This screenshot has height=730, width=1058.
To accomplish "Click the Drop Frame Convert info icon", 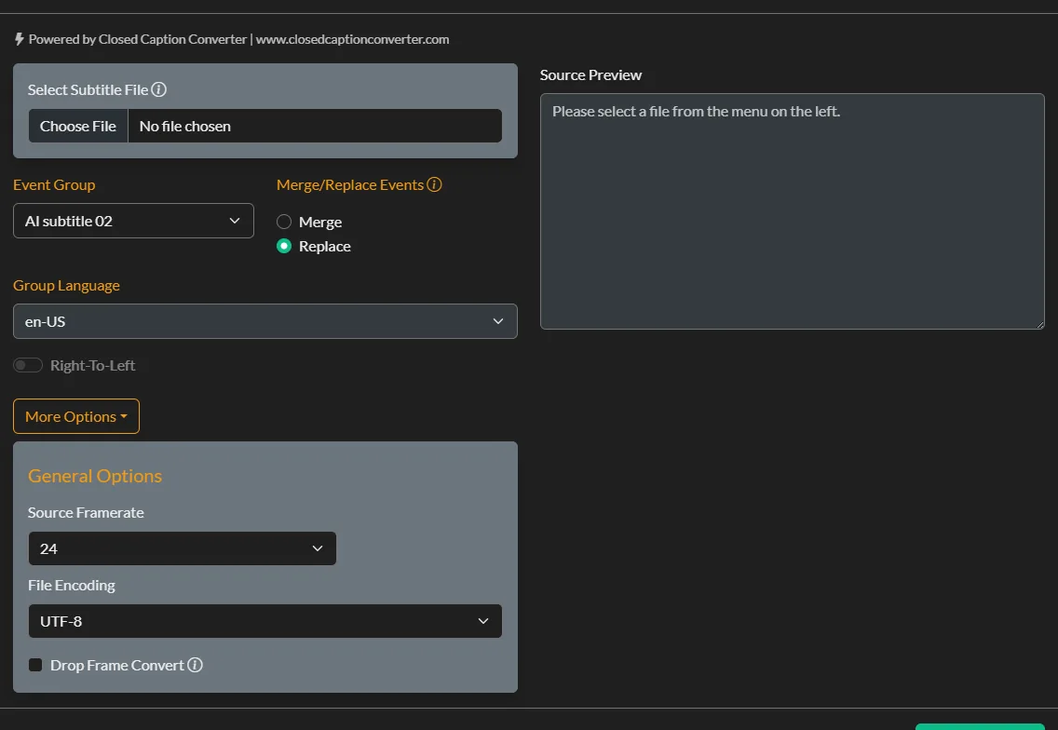I will point(195,665).
